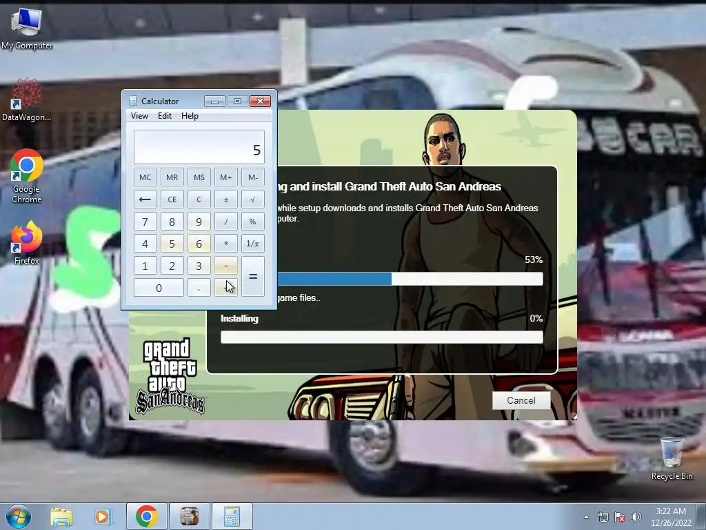Image resolution: width=706 pixels, height=530 pixels.
Task: Click the MS memory store key
Action: pos(199,177)
